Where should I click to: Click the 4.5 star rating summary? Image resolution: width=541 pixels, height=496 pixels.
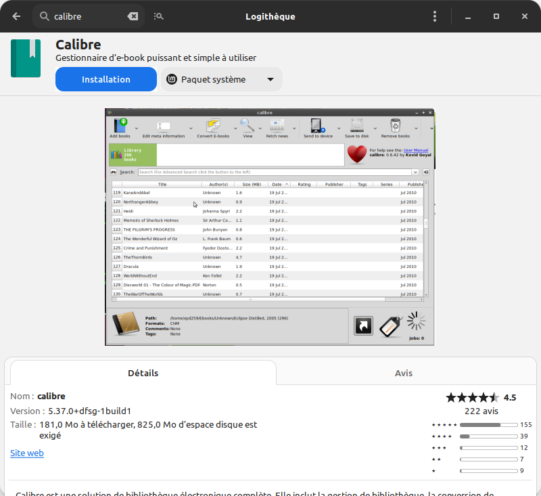(x=480, y=397)
